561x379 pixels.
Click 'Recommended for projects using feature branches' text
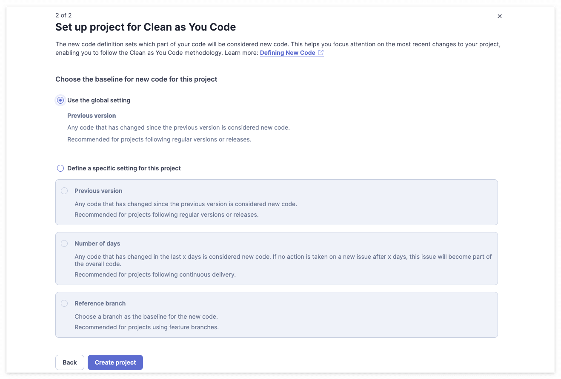point(146,327)
